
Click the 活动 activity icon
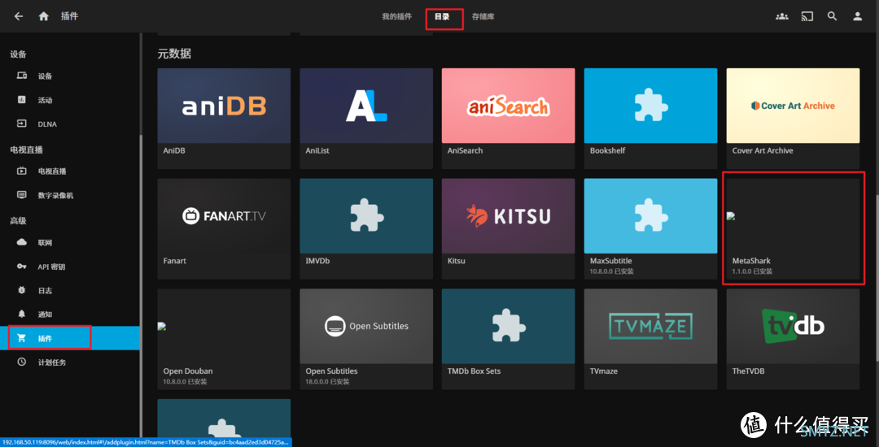pyautogui.click(x=22, y=100)
